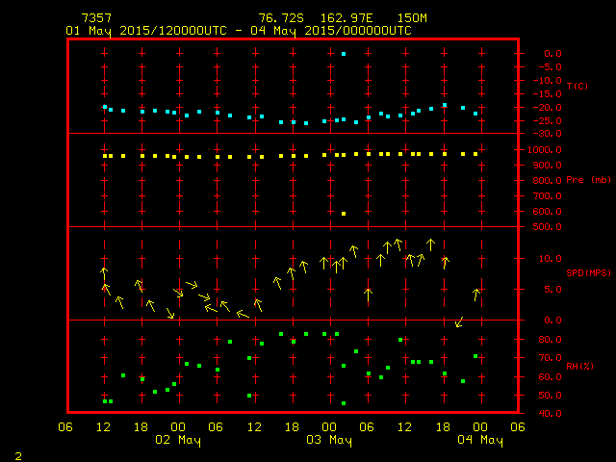Click the outlier cyan temperature point near 0.0
Screen dimensions: 616x462
coord(344,54)
